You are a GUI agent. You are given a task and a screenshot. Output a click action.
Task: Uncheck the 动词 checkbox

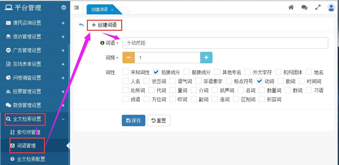(259, 81)
